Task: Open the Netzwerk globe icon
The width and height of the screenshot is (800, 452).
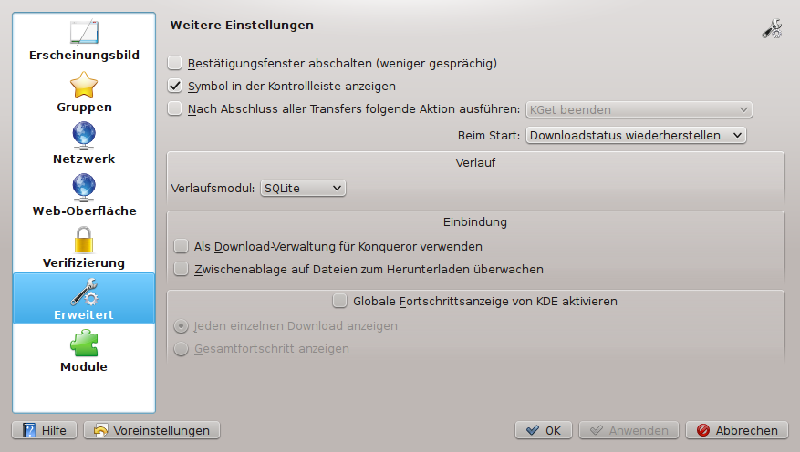Action: (84, 136)
